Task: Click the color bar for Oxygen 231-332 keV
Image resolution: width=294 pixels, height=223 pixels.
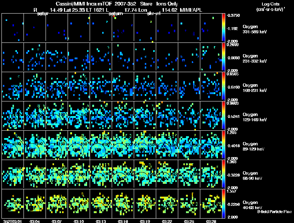Action: [x=224, y=57]
